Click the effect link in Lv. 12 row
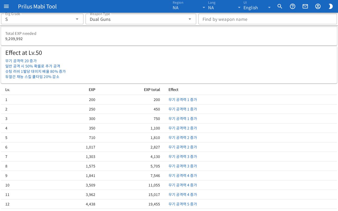 (x=183, y=204)
